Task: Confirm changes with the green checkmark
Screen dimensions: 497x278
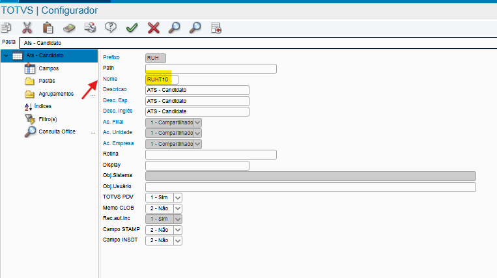Action: [132, 28]
